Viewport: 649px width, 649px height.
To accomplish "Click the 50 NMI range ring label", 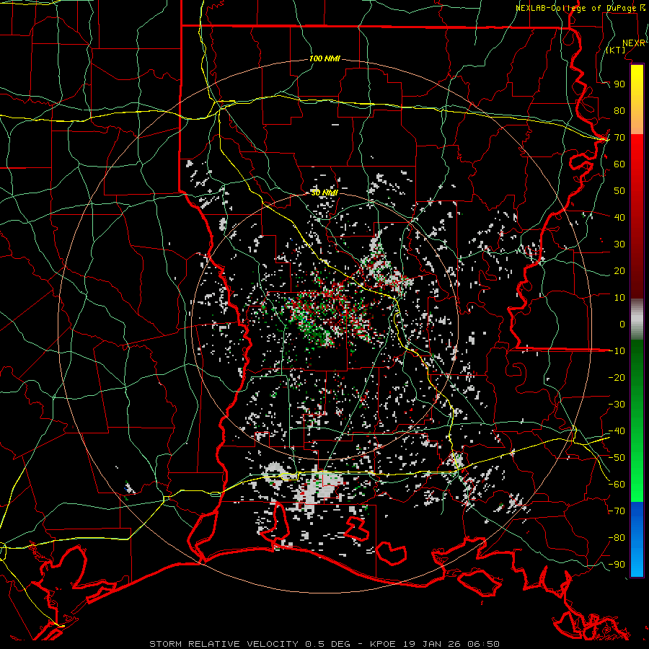I will (x=324, y=193).
